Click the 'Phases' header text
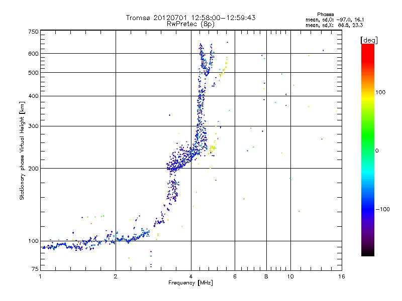The width and height of the screenshot is (402, 301). (325, 15)
